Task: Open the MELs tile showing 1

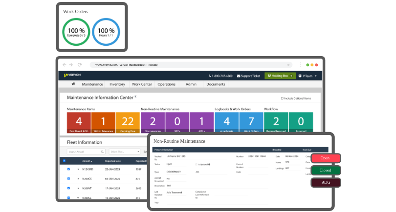Action: 201,122
